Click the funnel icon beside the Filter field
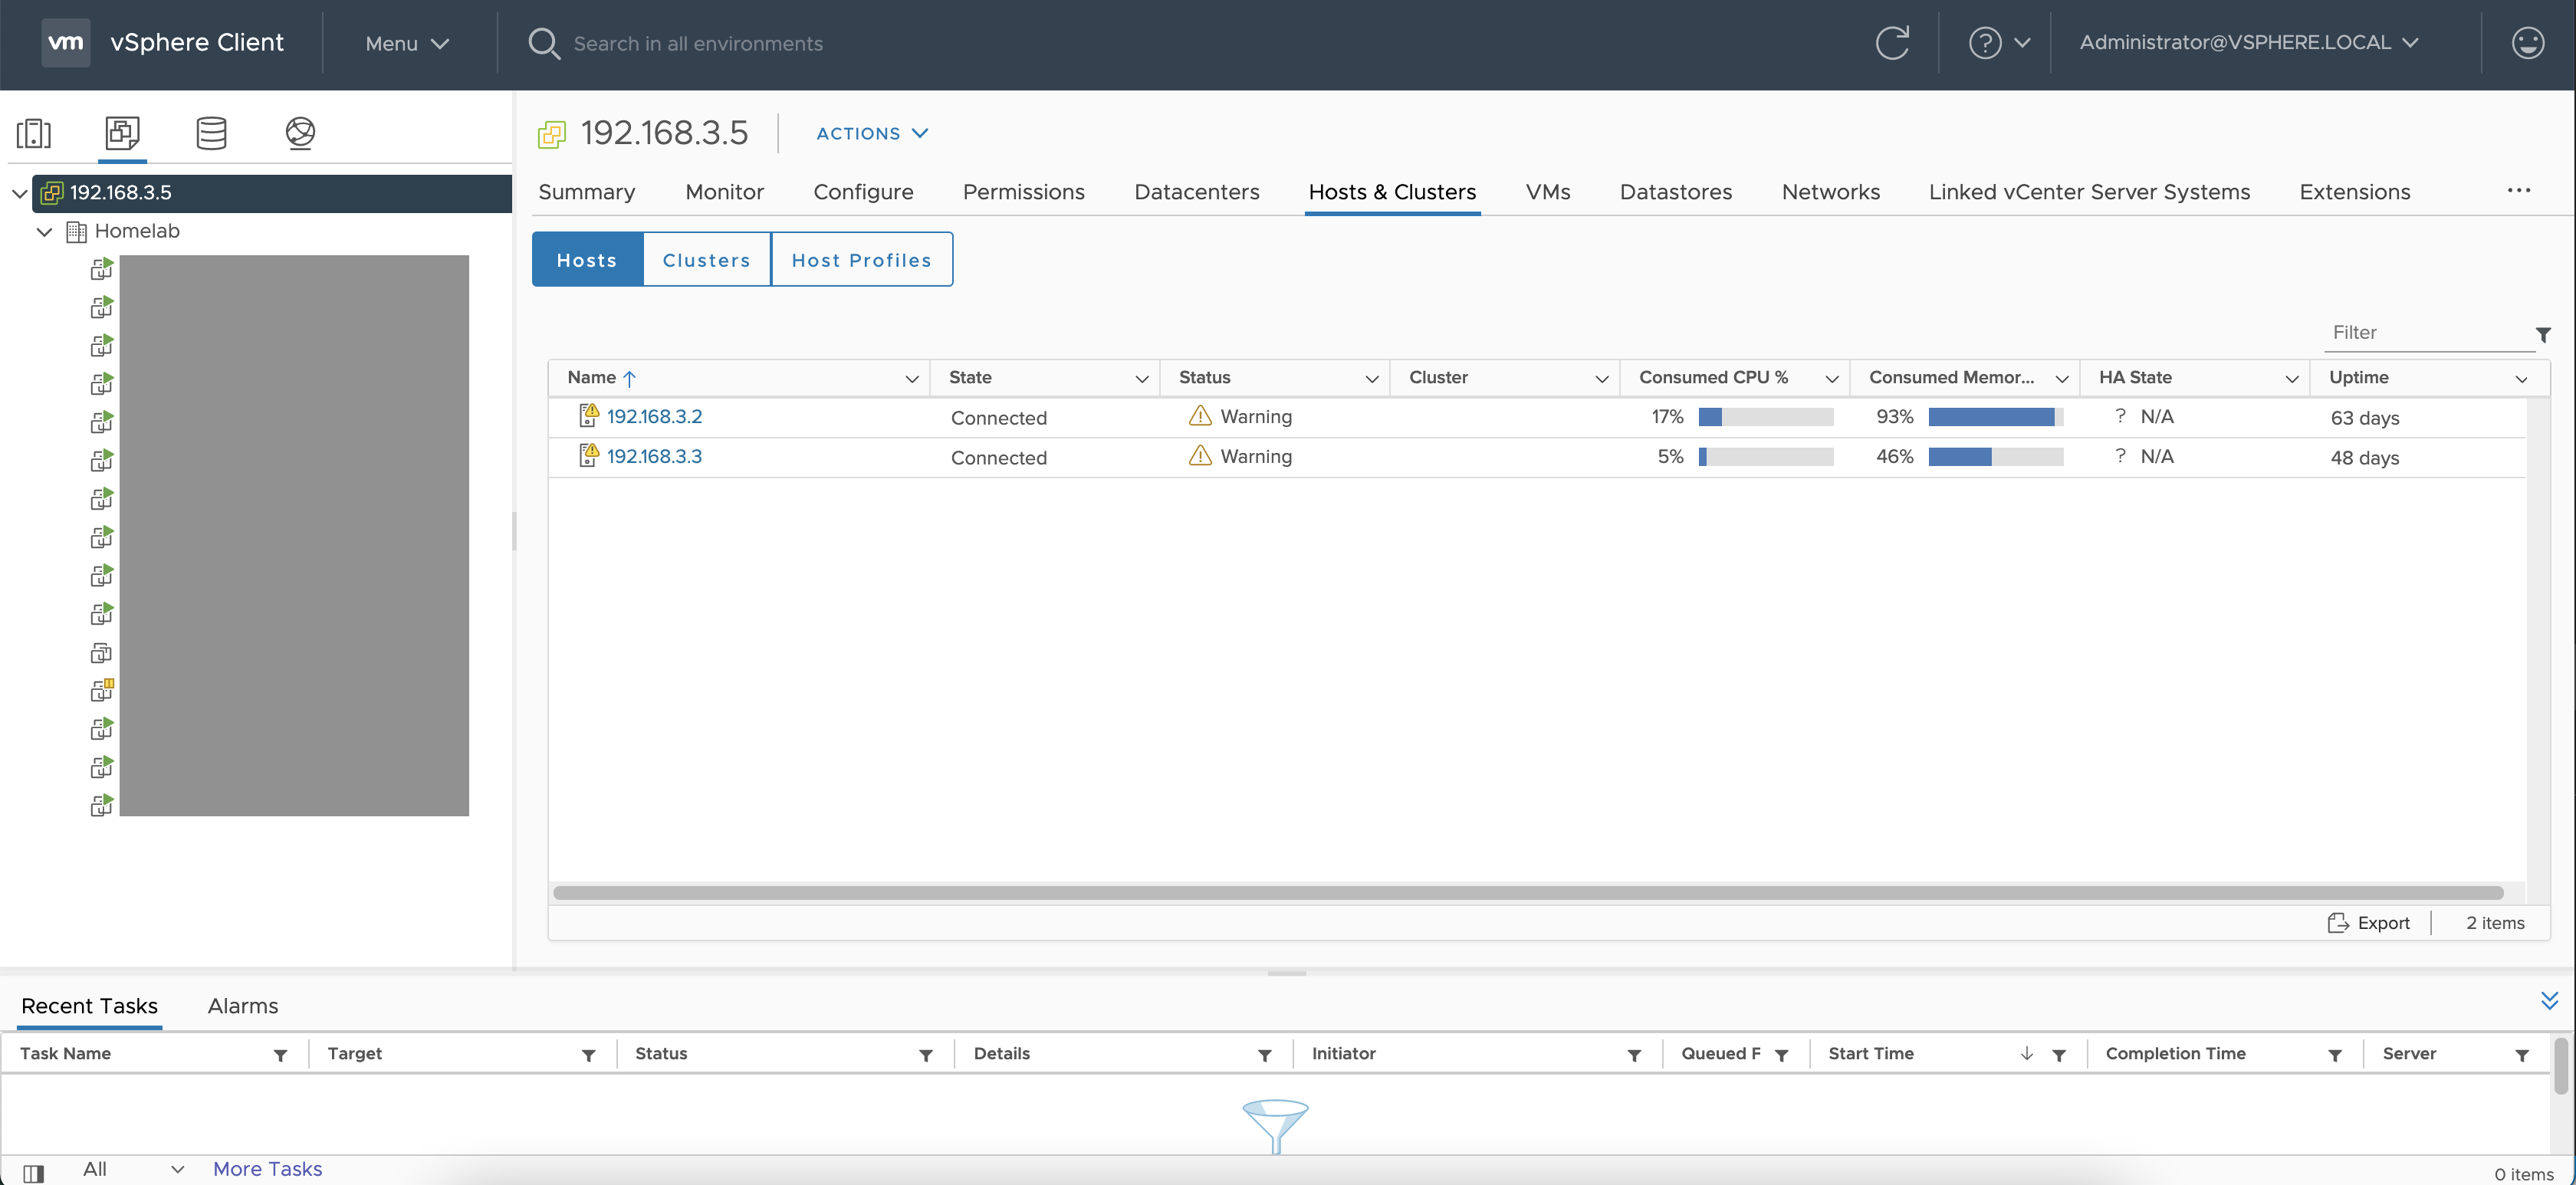Image resolution: width=2576 pixels, height=1185 pixels. [2544, 334]
